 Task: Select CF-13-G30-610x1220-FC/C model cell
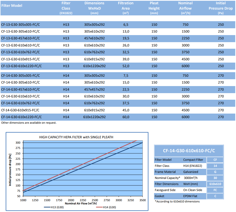(x=21, y=66)
